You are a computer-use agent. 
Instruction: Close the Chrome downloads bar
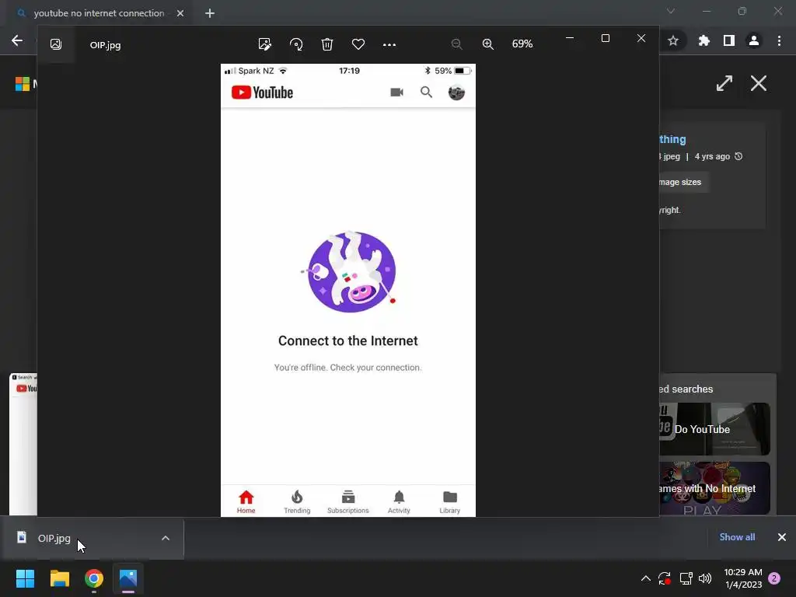click(782, 537)
